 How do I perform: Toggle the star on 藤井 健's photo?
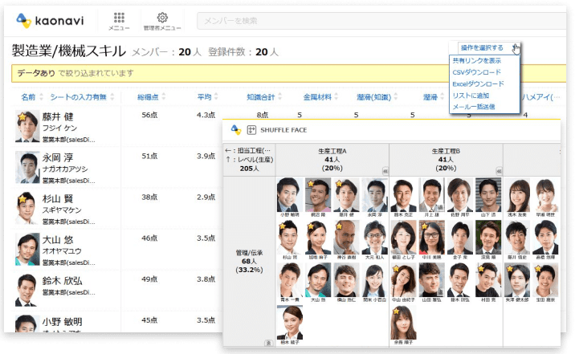(21, 116)
